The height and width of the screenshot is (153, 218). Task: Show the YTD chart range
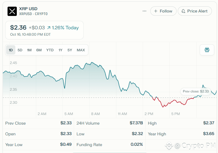click(x=50, y=50)
